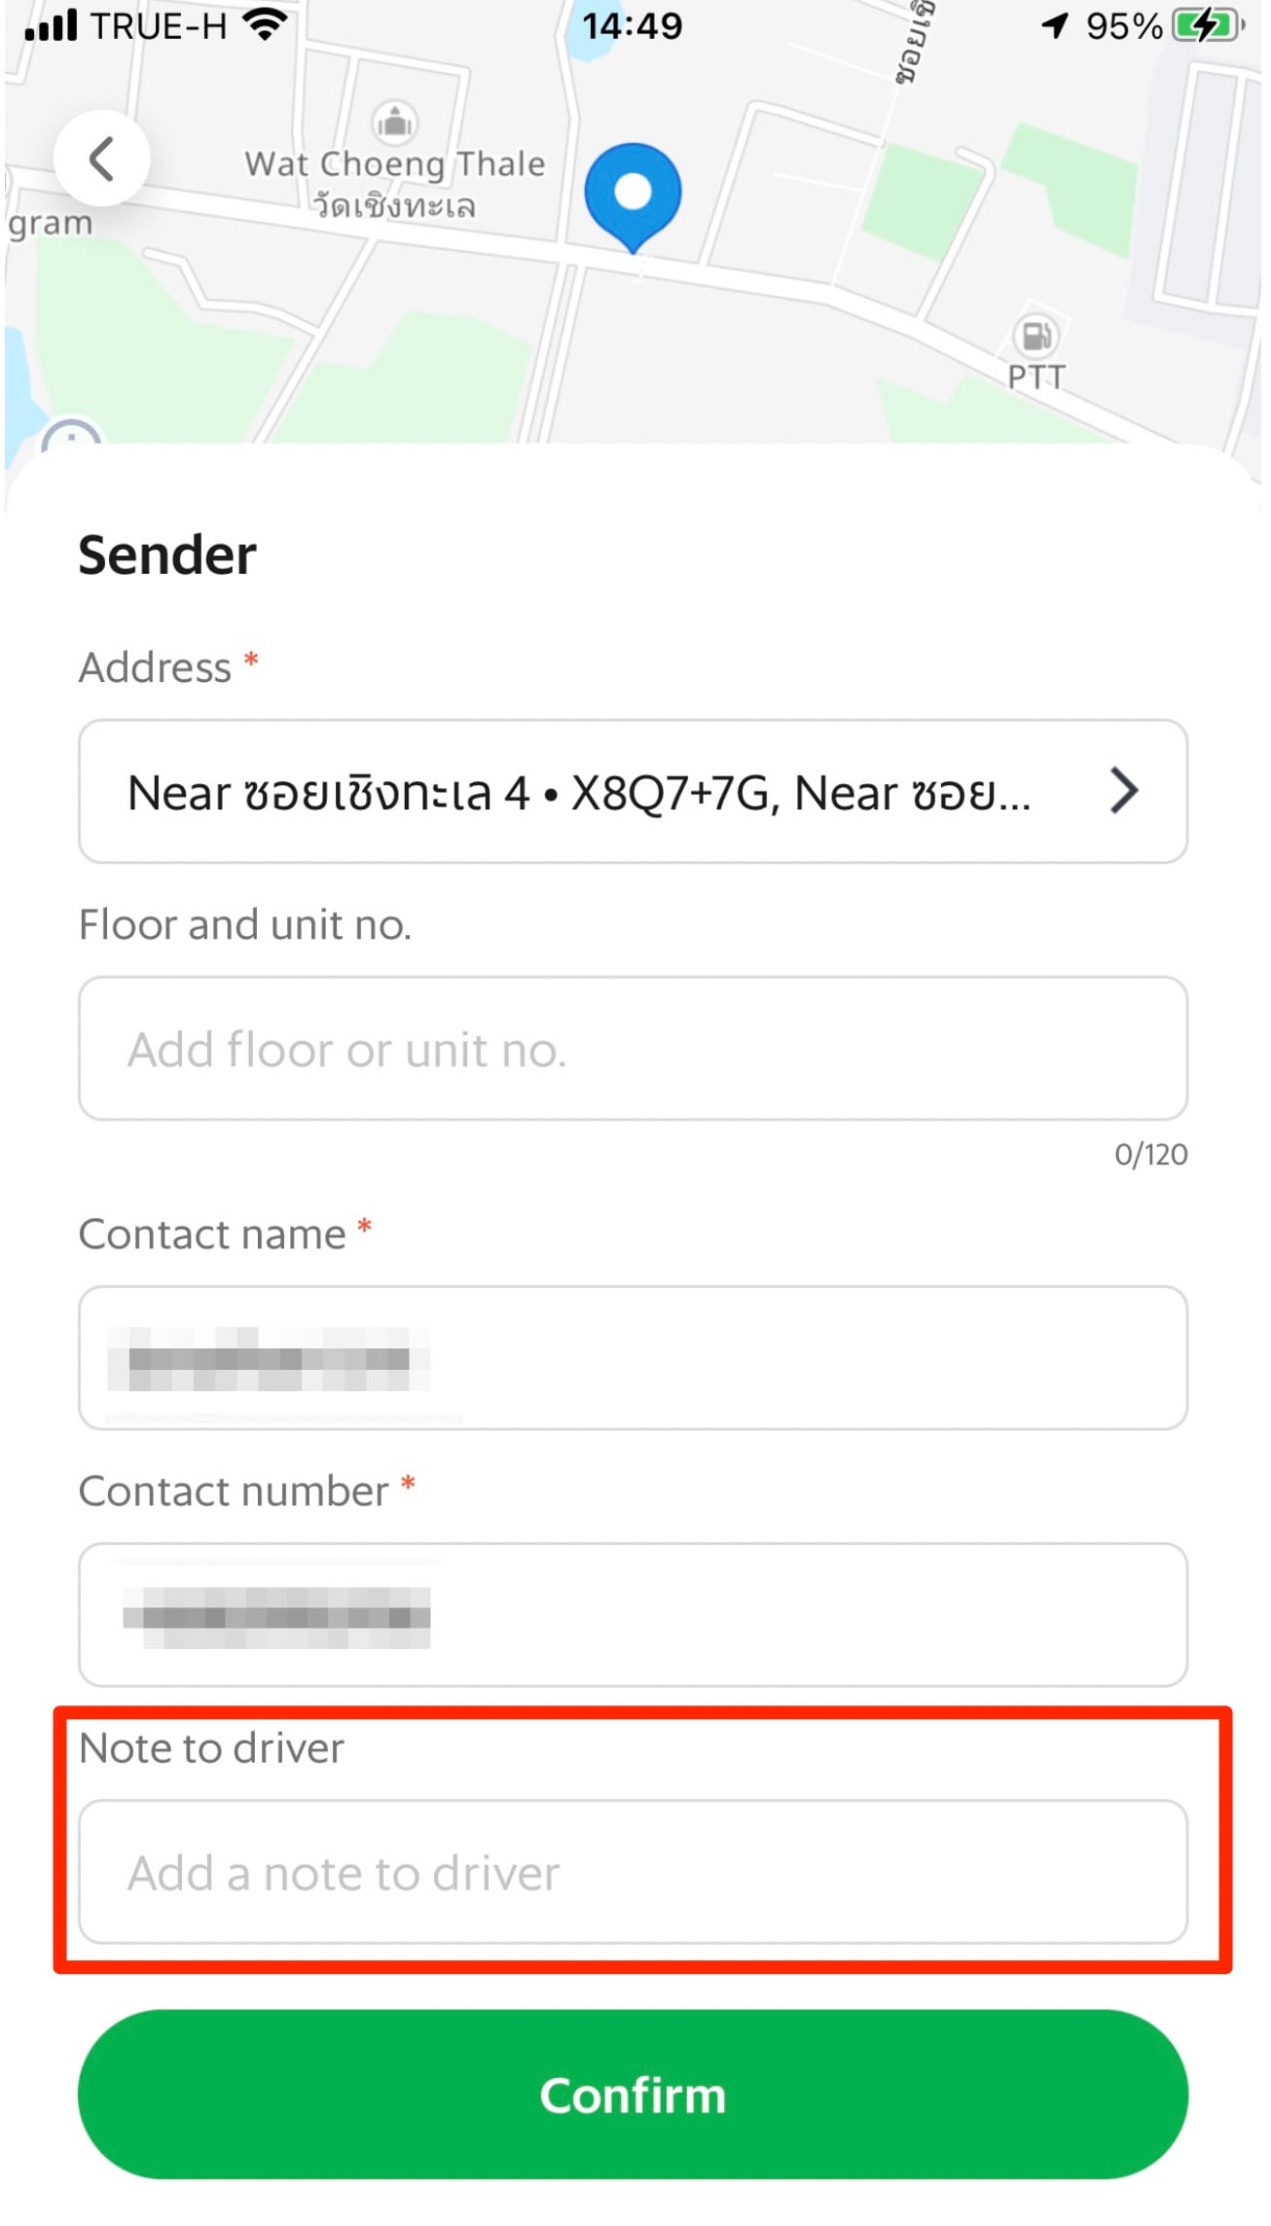Image resolution: width=1271 pixels, height=2226 pixels.
Task: Confirm the sender details
Action: [633, 2095]
